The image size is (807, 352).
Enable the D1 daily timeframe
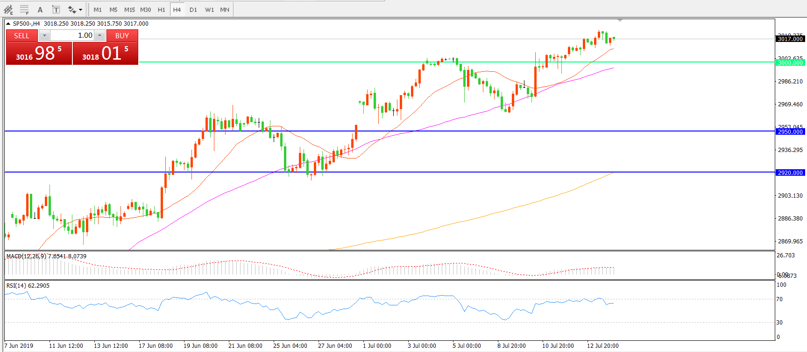pyautogui.click(x=193, y=10)
